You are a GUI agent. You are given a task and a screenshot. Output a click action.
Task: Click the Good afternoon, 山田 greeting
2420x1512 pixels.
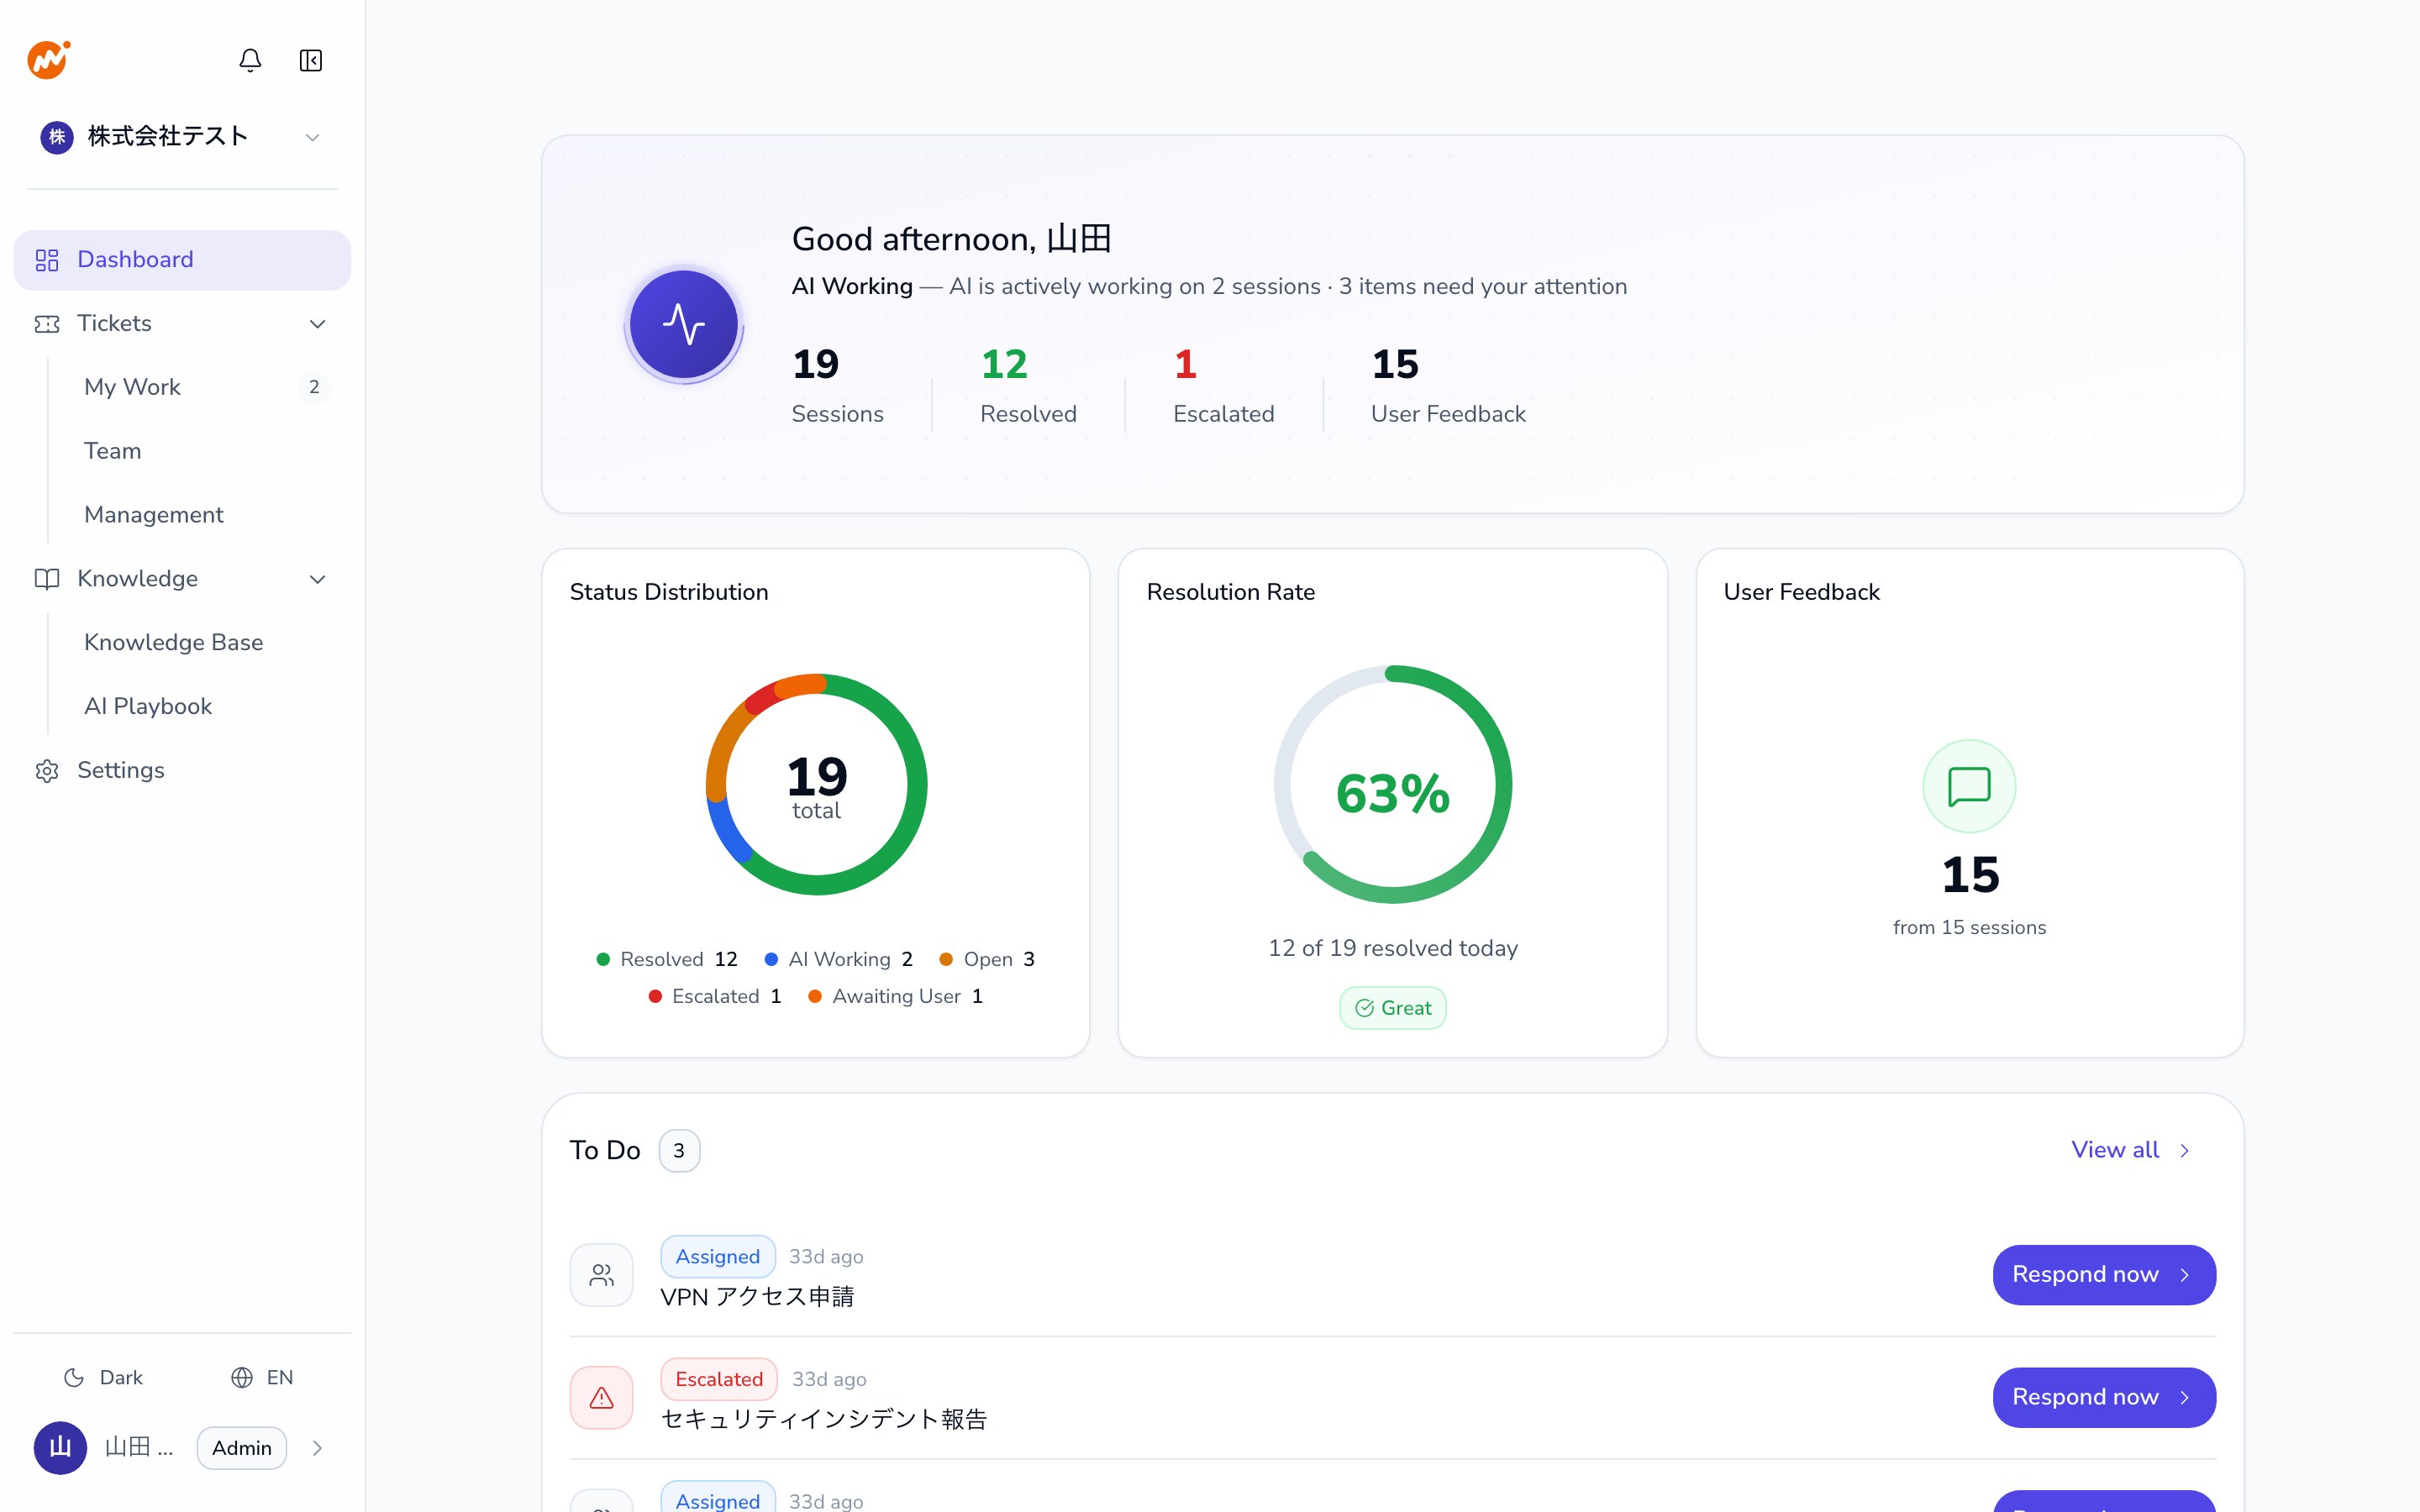tap(952, 239)
